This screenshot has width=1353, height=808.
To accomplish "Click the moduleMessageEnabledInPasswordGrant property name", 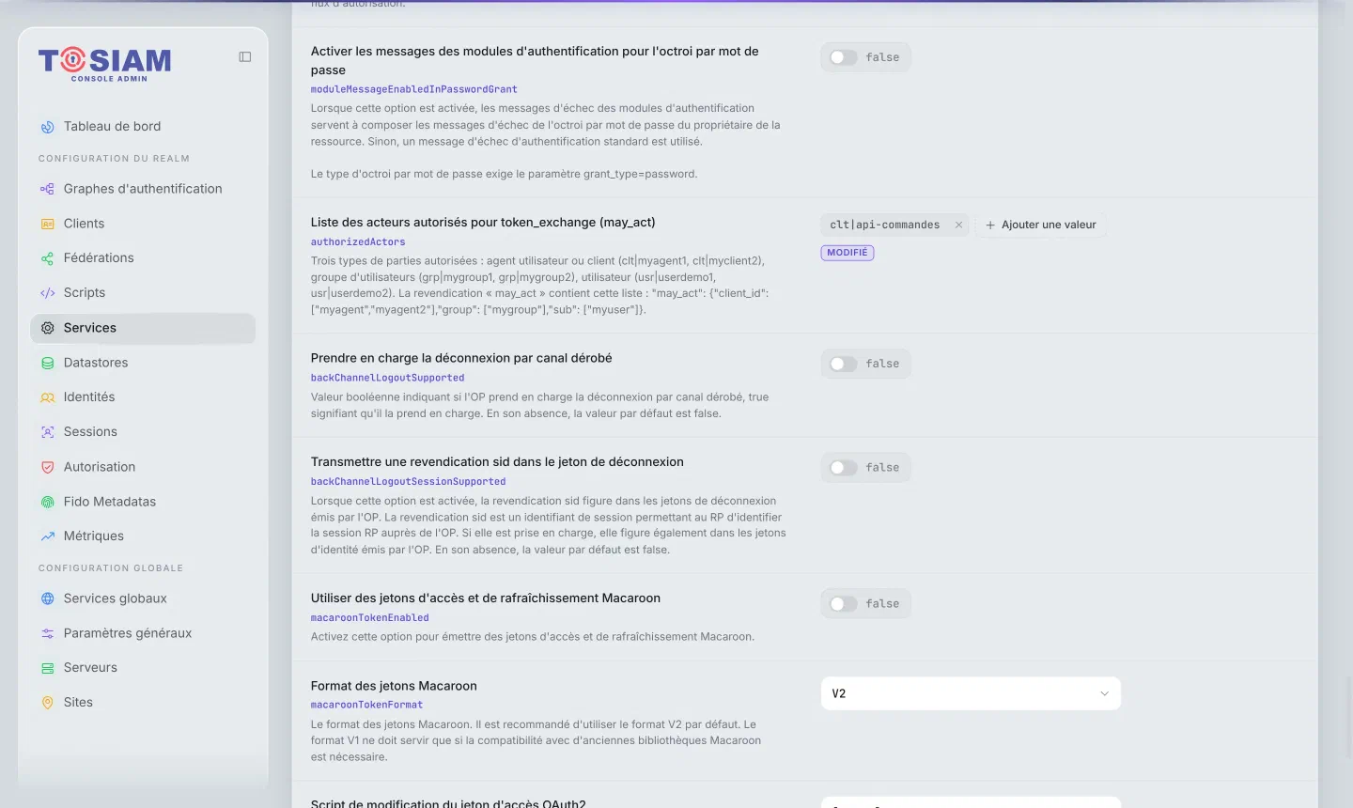I will click(x=414, y=89).
